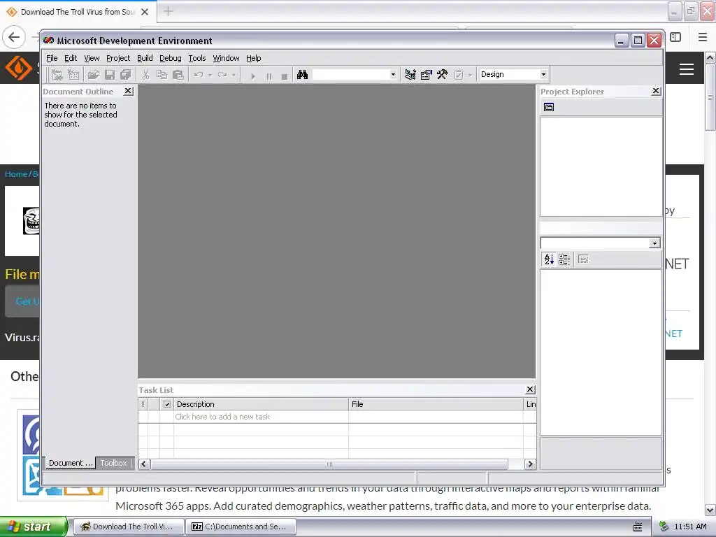Click the priority exclamation column header

click(143, 404)
